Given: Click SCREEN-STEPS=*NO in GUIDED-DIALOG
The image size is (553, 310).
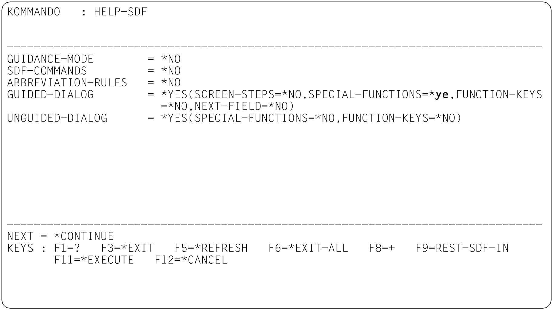Looking at the screenshot, I should pos(248,95).
